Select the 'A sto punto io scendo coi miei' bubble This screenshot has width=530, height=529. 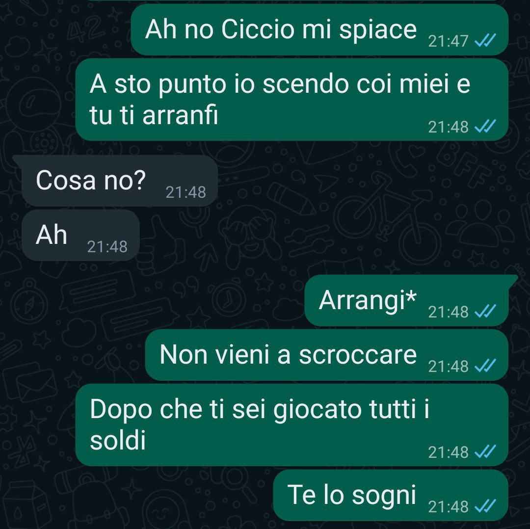(292, 100)
